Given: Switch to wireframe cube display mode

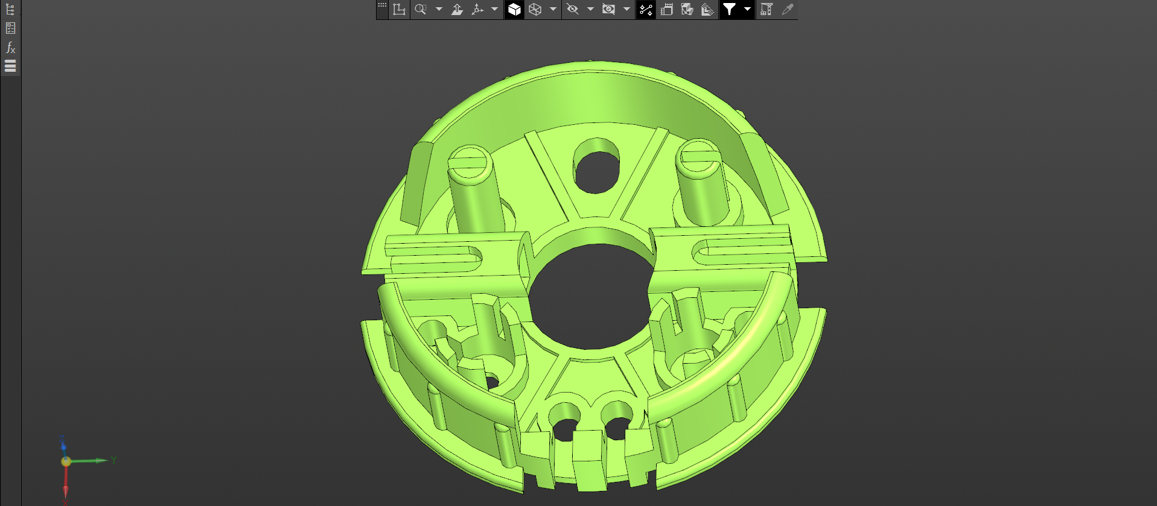Looking at the screenshot, I should pos(535,9).
